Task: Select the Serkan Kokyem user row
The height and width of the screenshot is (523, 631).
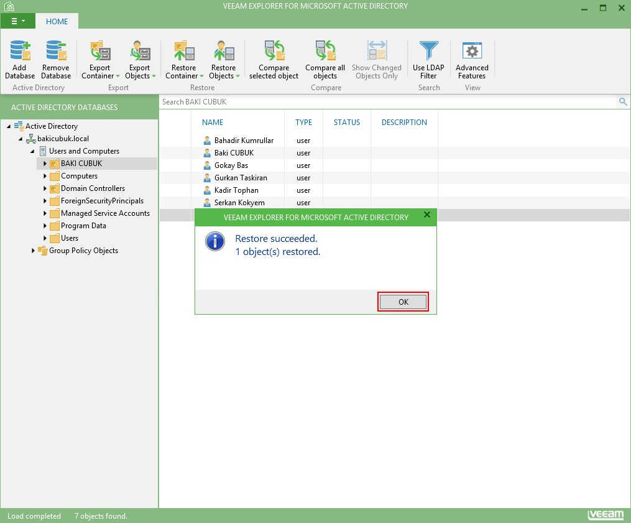Action: 395,203
